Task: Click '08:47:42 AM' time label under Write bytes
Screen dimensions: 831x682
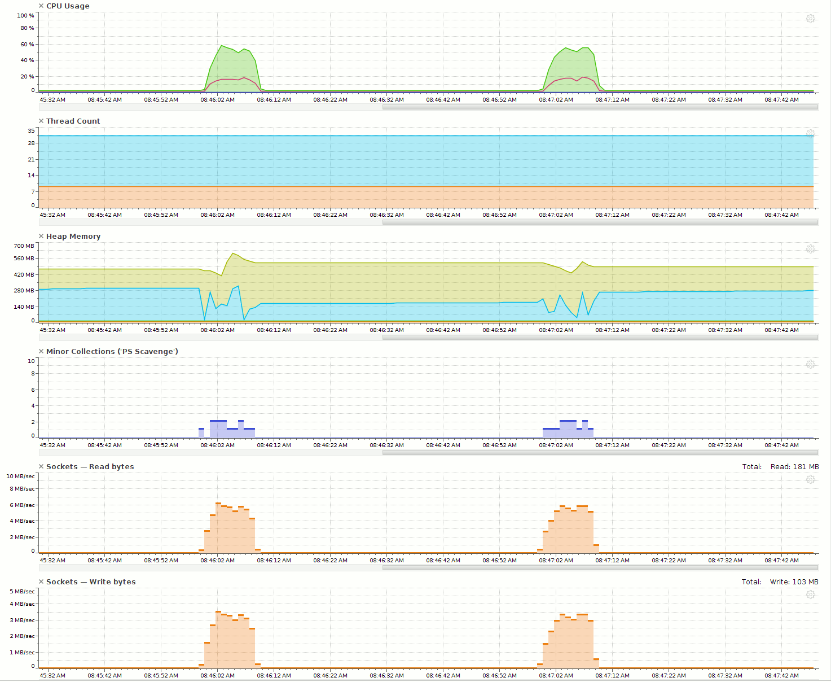Action: (x=781, y=675)
